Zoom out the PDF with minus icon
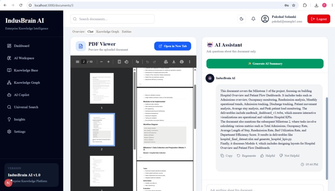335x191 pixels. (101, 62)
